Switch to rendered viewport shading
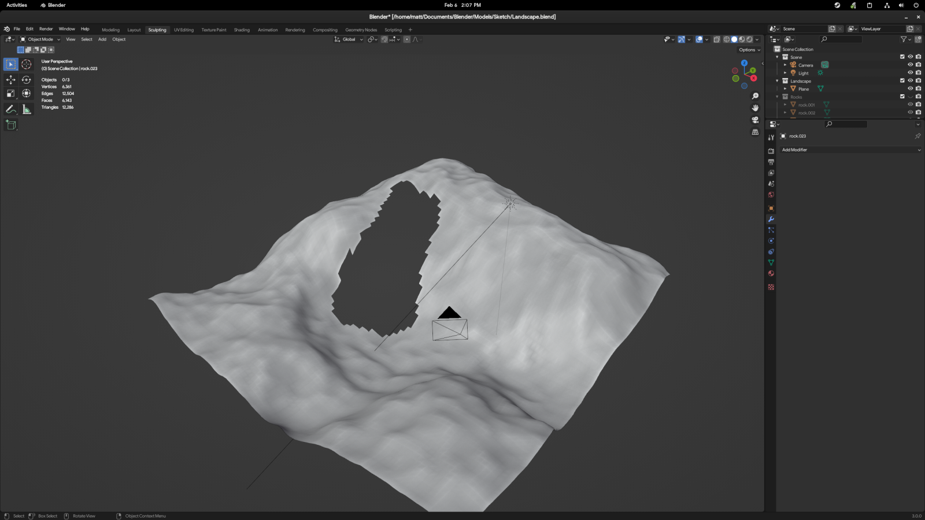 [x=749, y=39]
